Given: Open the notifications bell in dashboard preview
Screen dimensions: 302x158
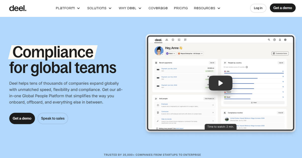Looking at the screenshot, I should (280, 40).
